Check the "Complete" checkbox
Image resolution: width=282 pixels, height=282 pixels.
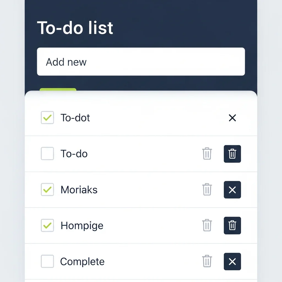[47, 261]
